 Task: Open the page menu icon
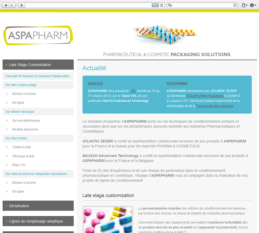245,5
